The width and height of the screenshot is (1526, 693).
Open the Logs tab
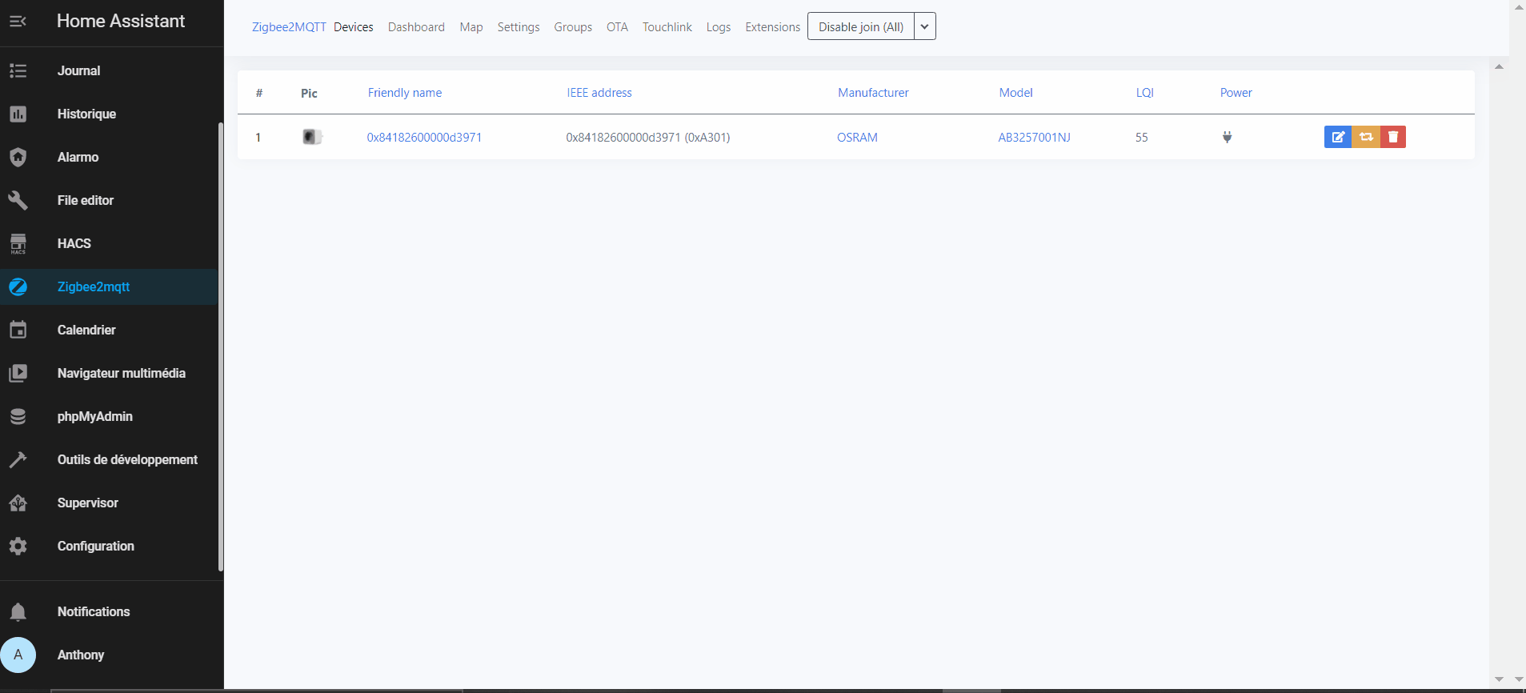click(x=719, y=26)
